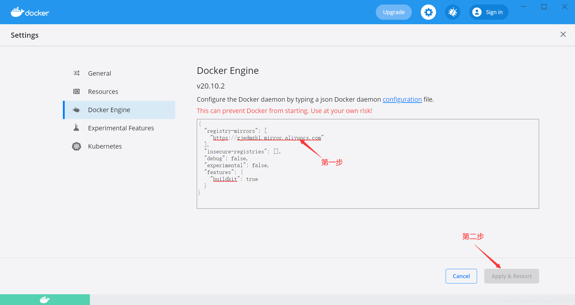
Task: Open the Kubernetes settings section
Action: (x=119, y=146)
